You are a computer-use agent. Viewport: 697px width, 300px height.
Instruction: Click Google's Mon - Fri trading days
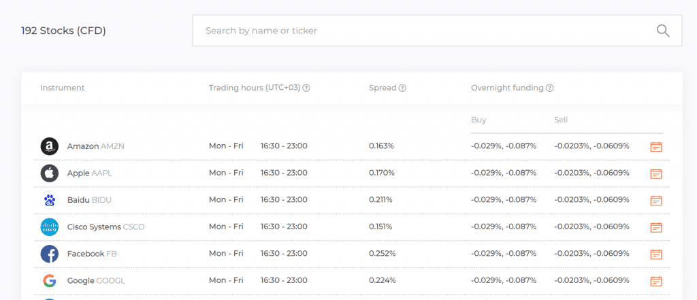(226, 281)
